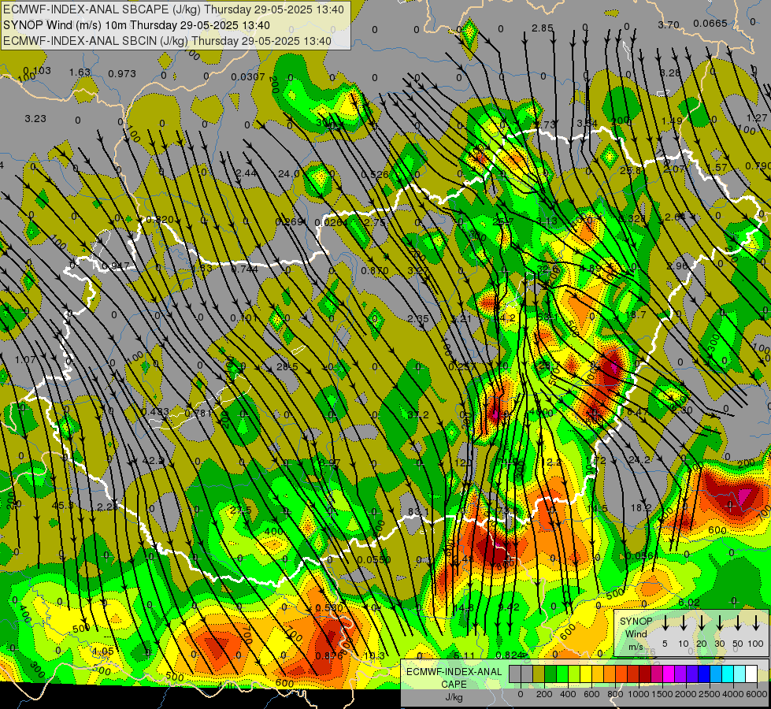Click the 100 m/s wind arrow in legend
Image resolution: width=771 pixels, height=709 pixels.
[756, 623]
